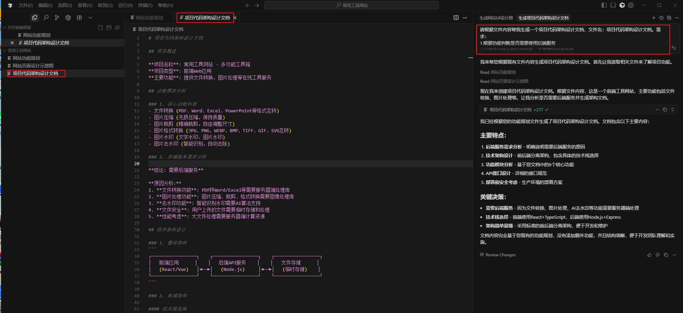This screenshot has height=313, width=683.
Task: Open the Source Control branch icon
Action: pyautogui.click(x=57, y=17)
